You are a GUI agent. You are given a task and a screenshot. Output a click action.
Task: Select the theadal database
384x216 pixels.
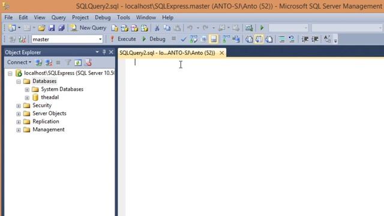click(50, 97)
